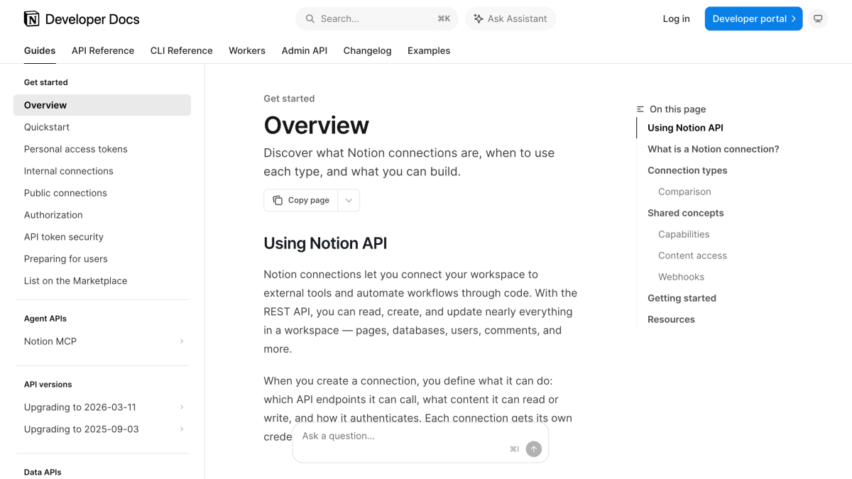Toggle the theme monitor icon
The height and width of the screenshot is (479, 852).
click(818, 19)
